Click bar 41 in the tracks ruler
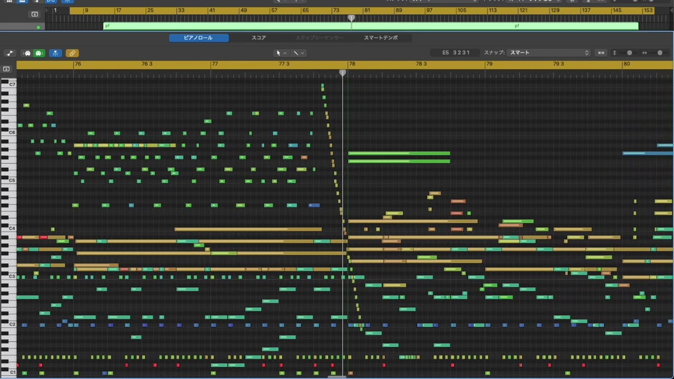The image size is (674, 379). [x=212, y=11]
